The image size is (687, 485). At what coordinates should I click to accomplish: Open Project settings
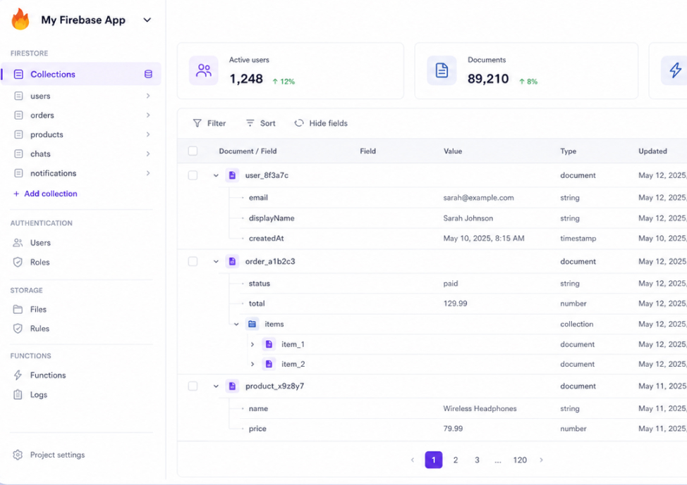pos(57,455)
